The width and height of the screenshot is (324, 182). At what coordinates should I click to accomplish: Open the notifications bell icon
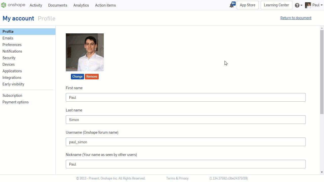point(232,5)
